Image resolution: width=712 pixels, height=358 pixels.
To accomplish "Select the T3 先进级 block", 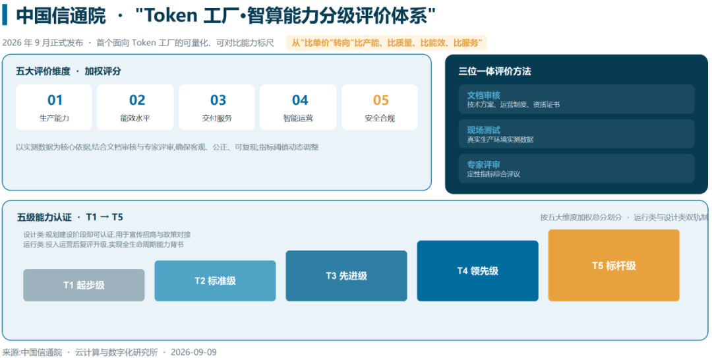I will point(347,276).
